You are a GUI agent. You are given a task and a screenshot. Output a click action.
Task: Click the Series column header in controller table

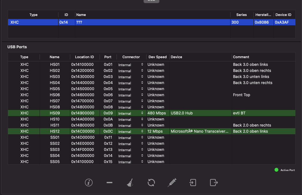pos(241,15)
